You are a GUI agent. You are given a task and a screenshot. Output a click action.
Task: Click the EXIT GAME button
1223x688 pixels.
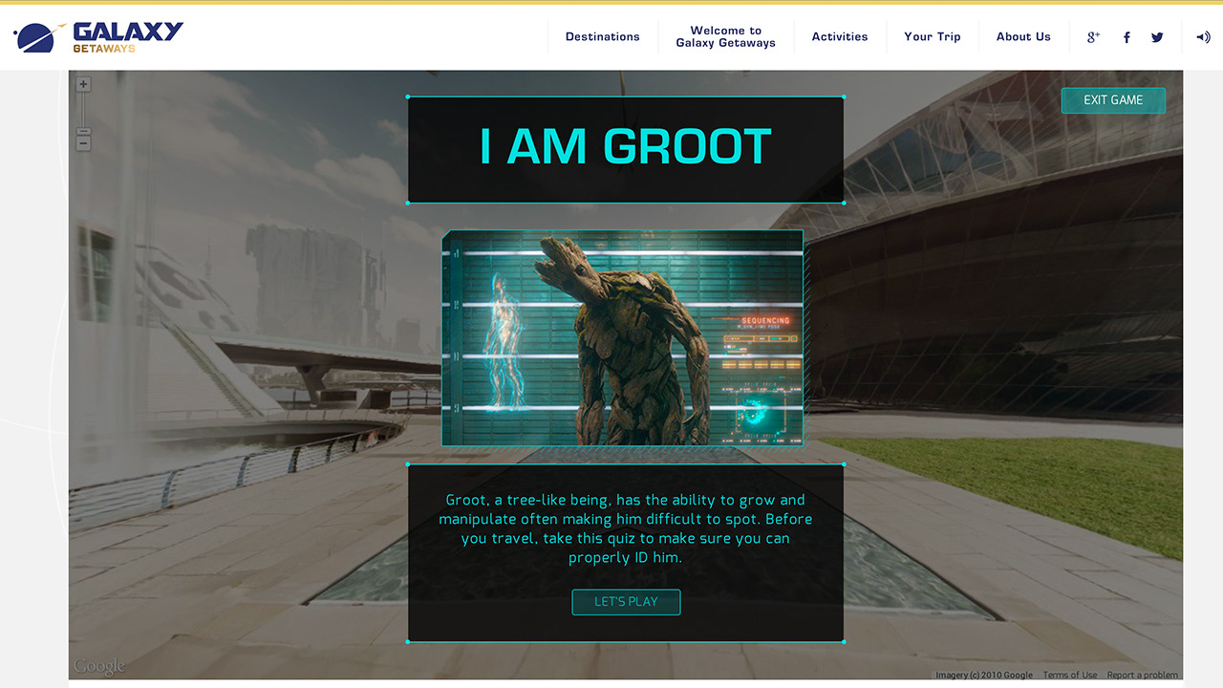(x=1113, y=100)
